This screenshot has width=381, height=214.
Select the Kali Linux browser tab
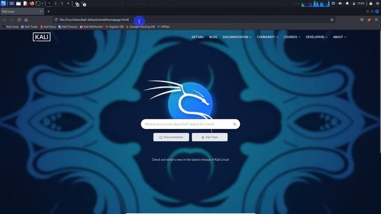click(22, 11)
